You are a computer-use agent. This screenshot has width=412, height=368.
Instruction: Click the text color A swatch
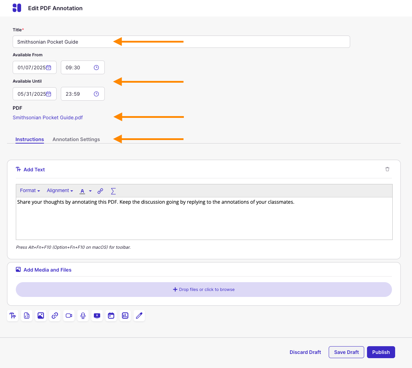[82, 191]
